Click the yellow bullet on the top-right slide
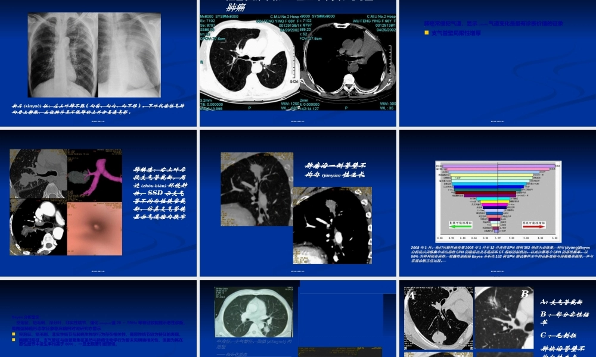 (x=427, y=33)
